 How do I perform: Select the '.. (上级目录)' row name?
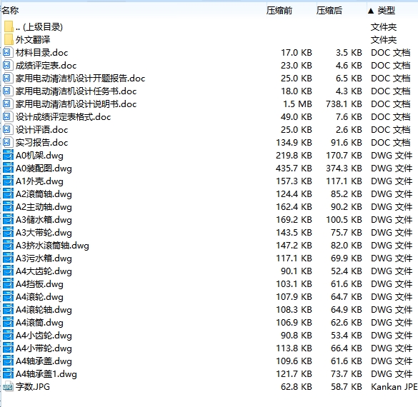tap(39, 26)
